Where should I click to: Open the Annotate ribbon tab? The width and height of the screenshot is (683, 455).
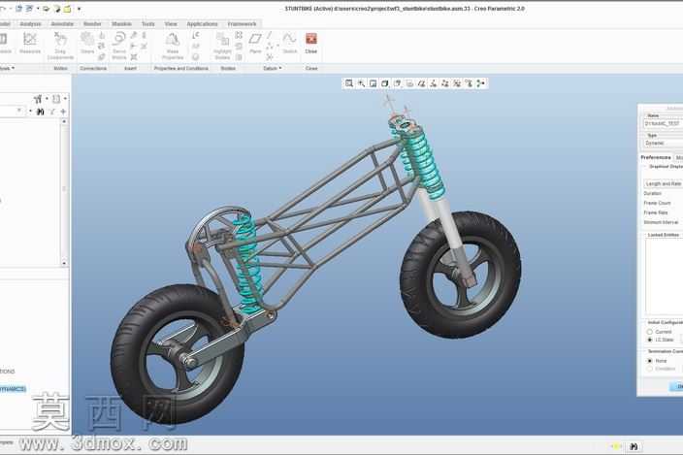[x=62, y=24]
